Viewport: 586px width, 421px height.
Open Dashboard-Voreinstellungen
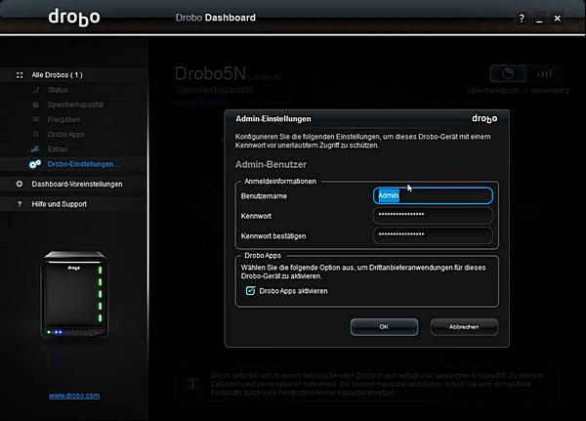(77, 184)
